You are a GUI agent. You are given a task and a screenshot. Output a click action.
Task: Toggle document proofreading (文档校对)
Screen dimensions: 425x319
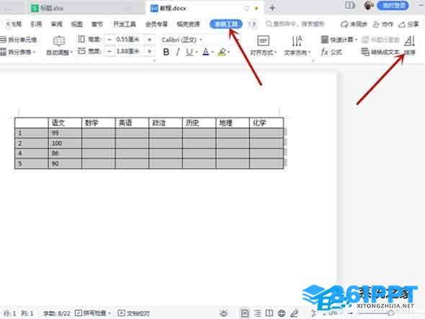[134, 313]
